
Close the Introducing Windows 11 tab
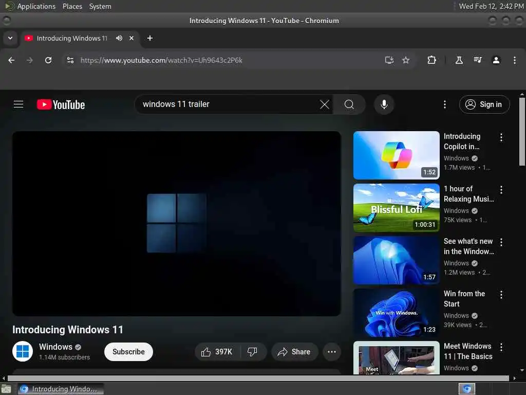131,38
